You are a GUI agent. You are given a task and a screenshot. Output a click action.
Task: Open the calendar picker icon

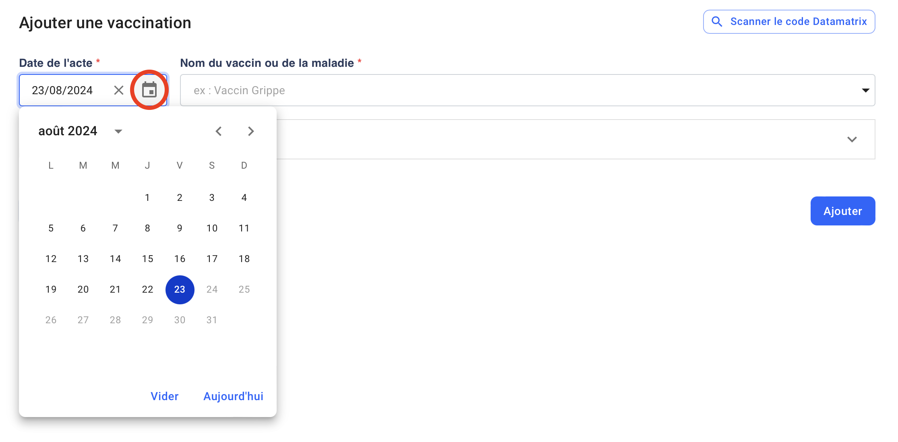coord(149,90)
